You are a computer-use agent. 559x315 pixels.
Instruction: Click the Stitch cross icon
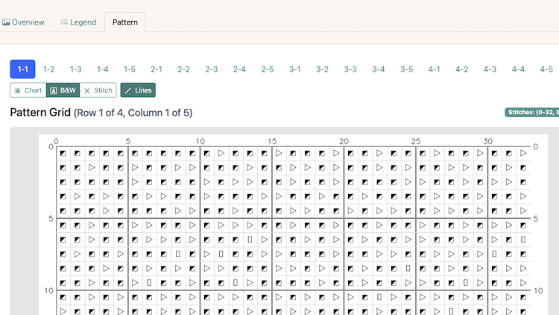pos(87,90)
